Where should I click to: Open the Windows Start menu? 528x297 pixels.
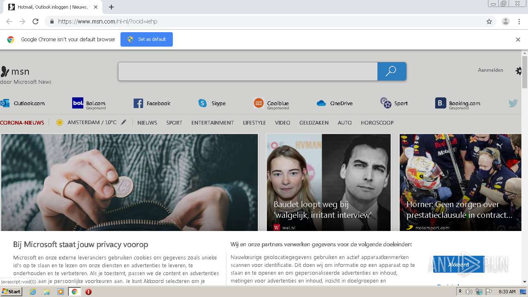(11, 292)
